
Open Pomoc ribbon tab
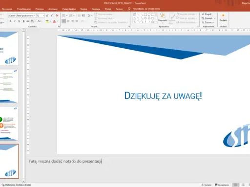(x=119, y=9)
